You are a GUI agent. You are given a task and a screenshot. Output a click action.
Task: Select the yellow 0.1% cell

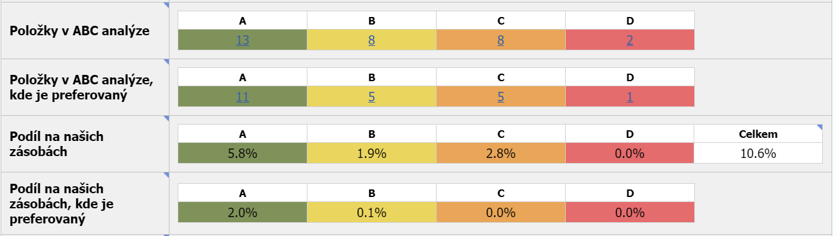tap(372, 213)
